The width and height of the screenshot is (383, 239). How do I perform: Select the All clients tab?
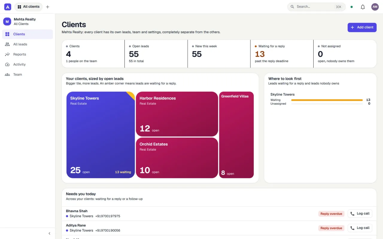click(x=28, y=7)
